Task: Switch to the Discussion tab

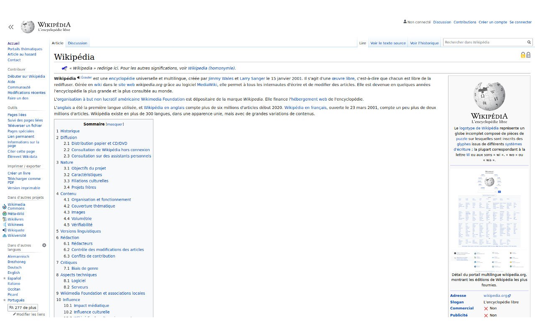Action: pos(78,43)
